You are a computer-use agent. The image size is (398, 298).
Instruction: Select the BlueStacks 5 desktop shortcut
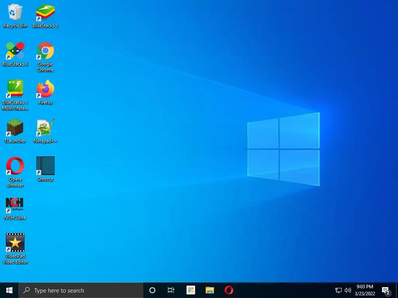[x=45, y=16]
